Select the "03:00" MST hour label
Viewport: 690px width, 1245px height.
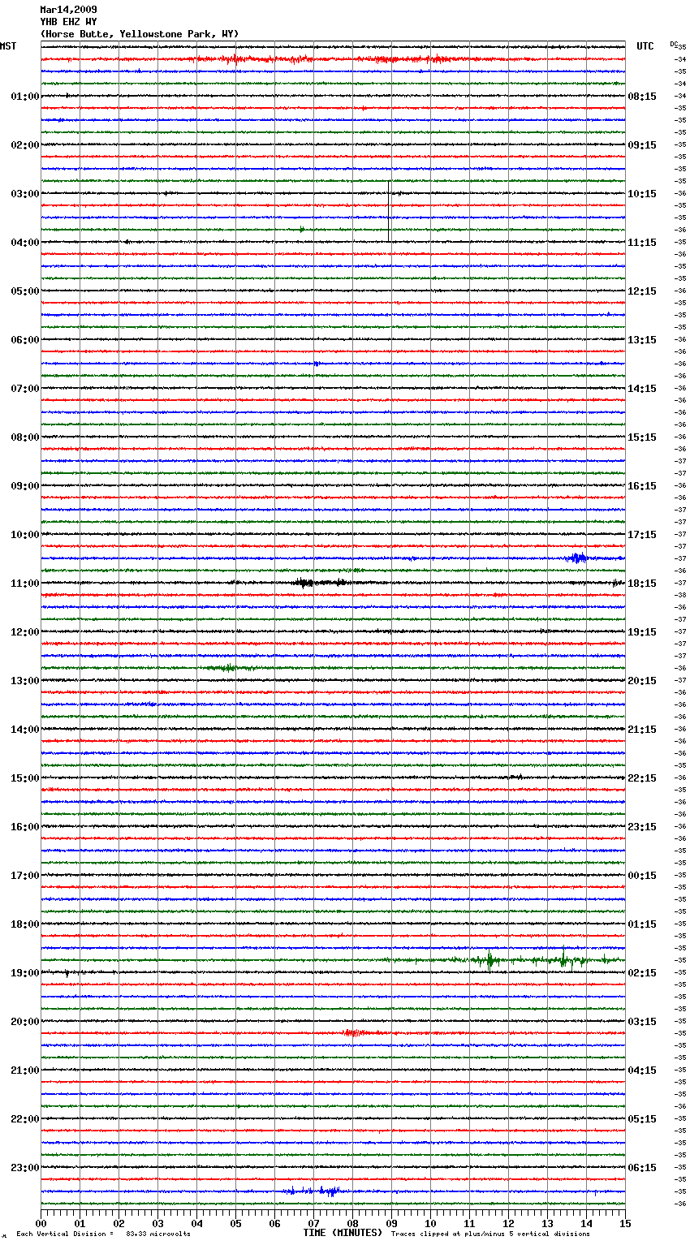point(25,194)
